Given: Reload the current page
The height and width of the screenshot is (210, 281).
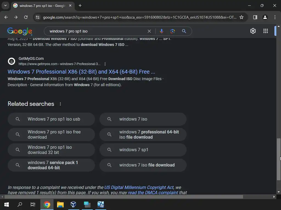Looking at the screenshot, I should 26,17.
